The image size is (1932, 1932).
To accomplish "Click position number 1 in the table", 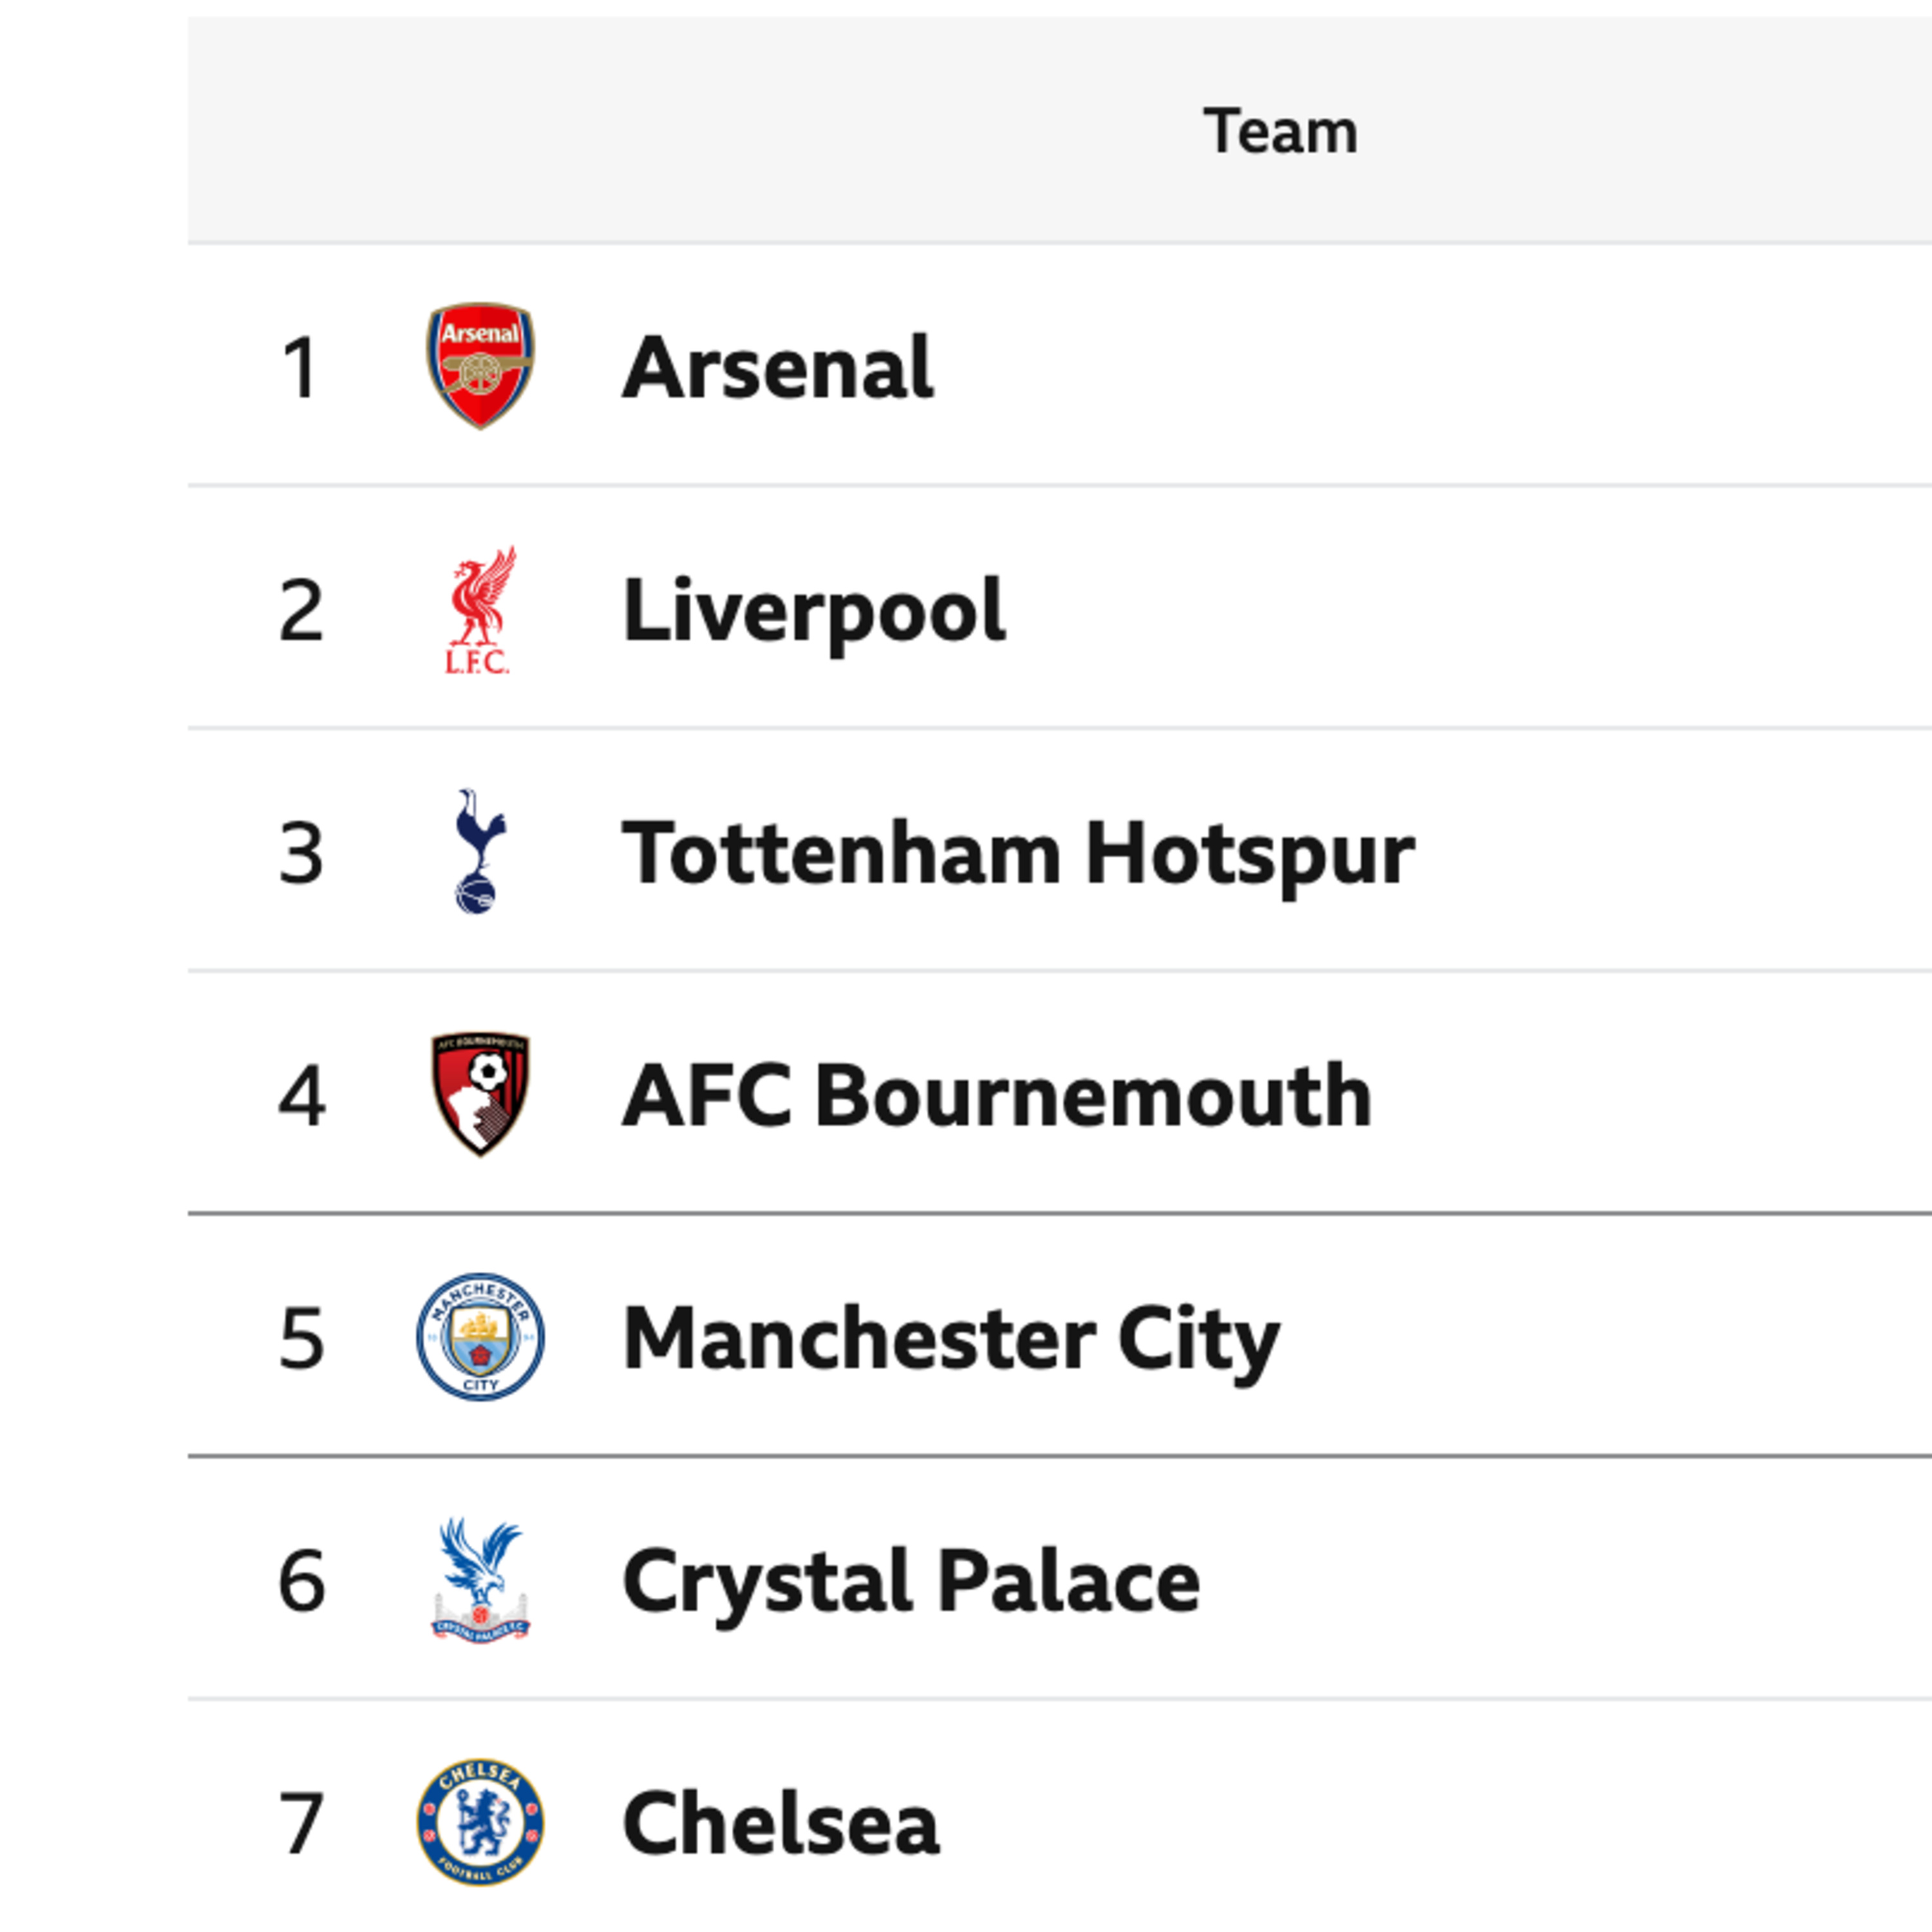I will (300, 368).
